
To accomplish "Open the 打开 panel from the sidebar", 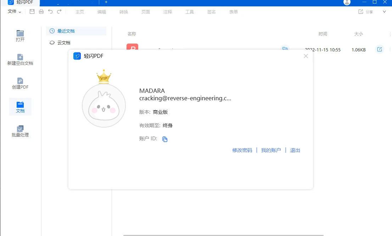I will pyautogui.click(x=20, y=35).
